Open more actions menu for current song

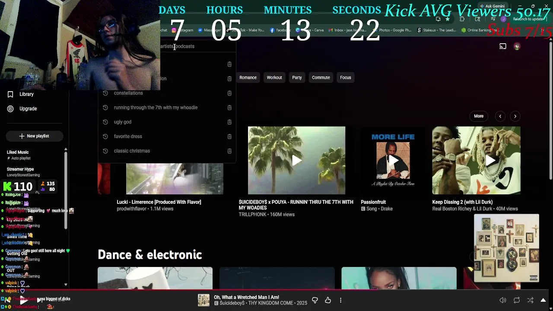coord(340,300)
